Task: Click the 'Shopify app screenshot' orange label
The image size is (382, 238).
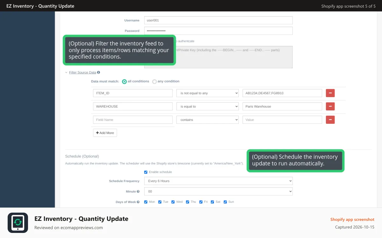Action: [x=352, y=219]
